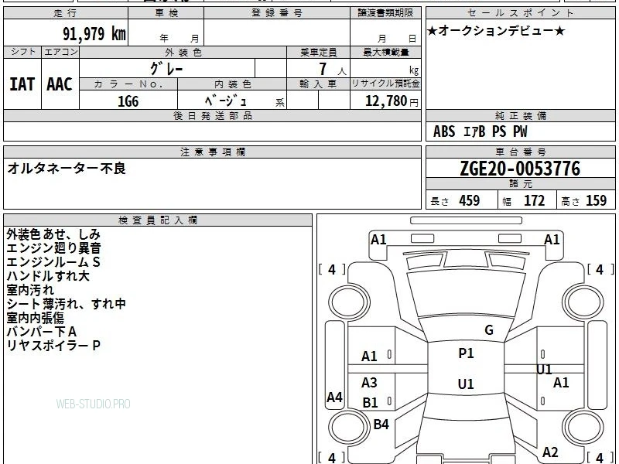Click the B4 damage mark

point(381,425)
